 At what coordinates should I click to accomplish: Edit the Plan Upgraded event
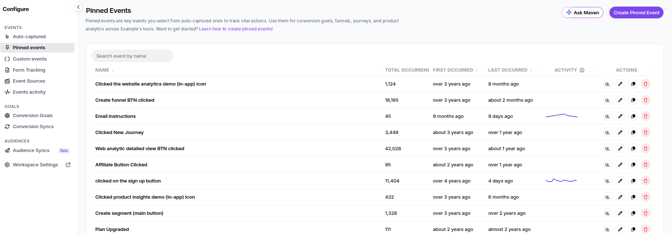click(620, 229)
